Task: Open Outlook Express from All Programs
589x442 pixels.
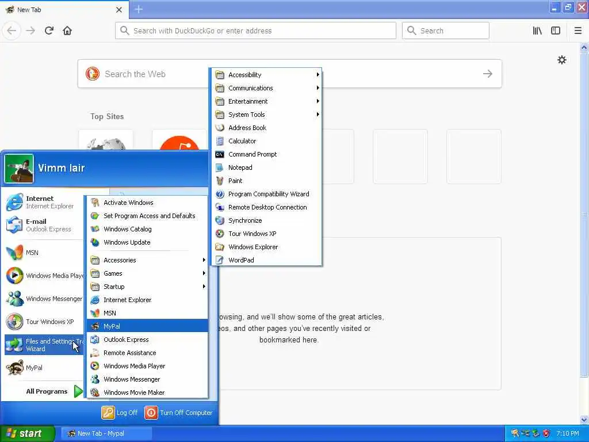Action: tap(147, 340)
